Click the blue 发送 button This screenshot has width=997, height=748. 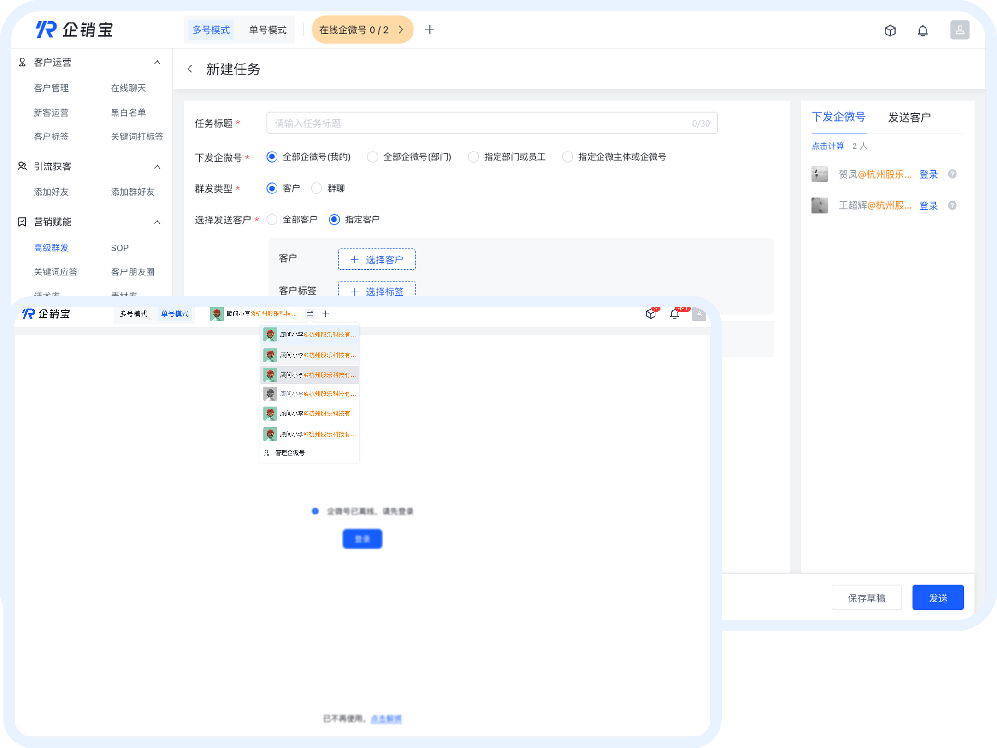[937, 597]
